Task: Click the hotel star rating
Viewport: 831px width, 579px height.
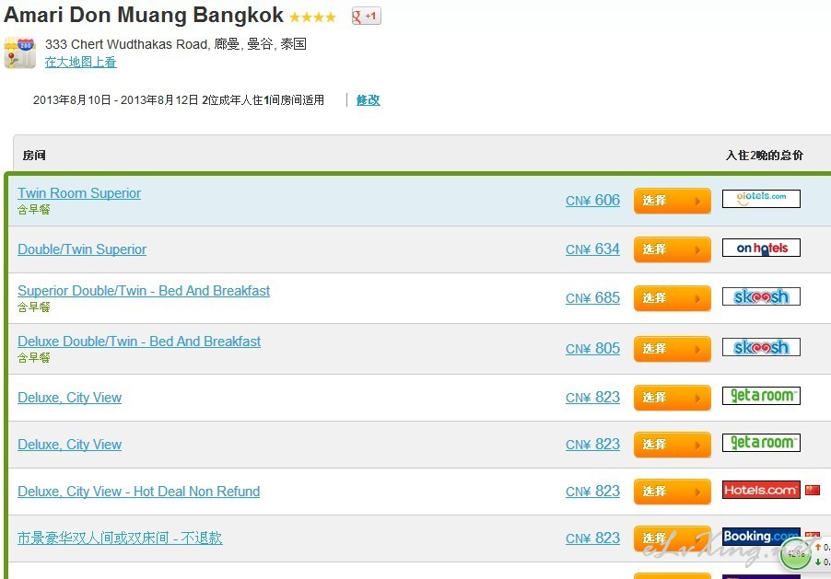Action: click(312, 17)
